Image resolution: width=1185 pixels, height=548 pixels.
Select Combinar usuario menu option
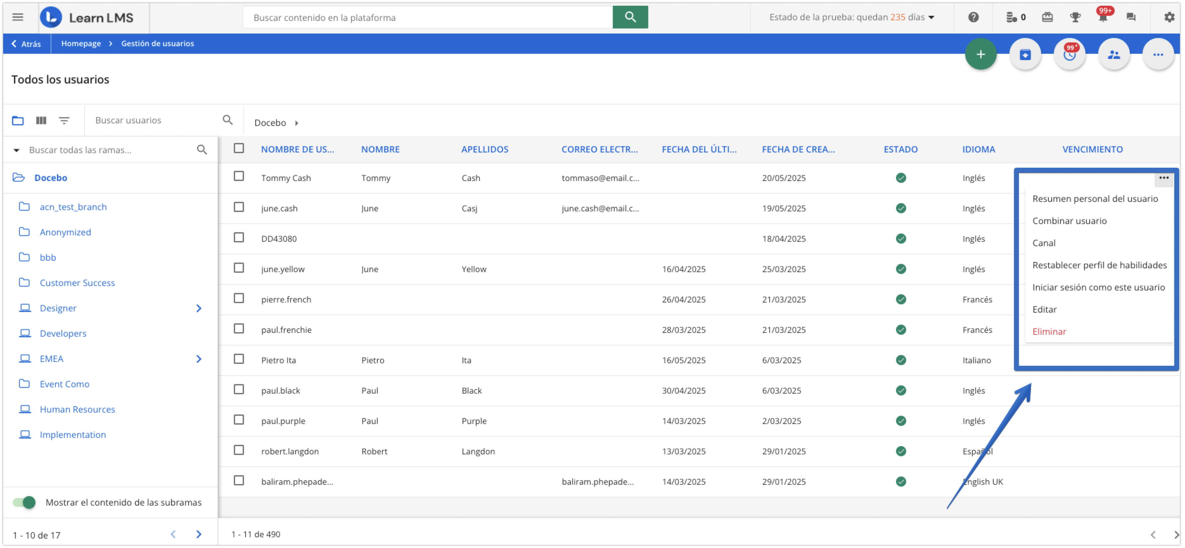click(1069, 221)
